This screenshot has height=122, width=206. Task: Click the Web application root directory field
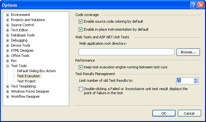tap(126, 52)
